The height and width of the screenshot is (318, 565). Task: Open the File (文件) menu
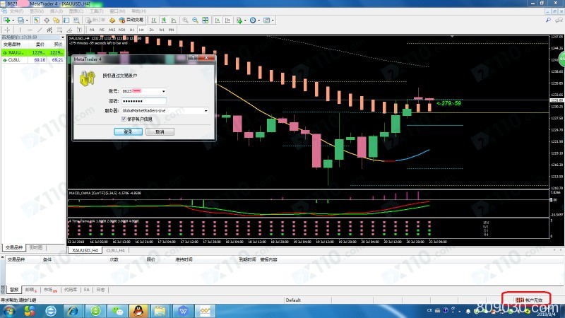point(16,11)
